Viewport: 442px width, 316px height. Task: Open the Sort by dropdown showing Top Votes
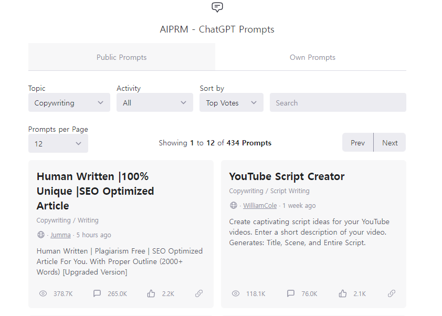pyautogui.click(x=231, y=102)
